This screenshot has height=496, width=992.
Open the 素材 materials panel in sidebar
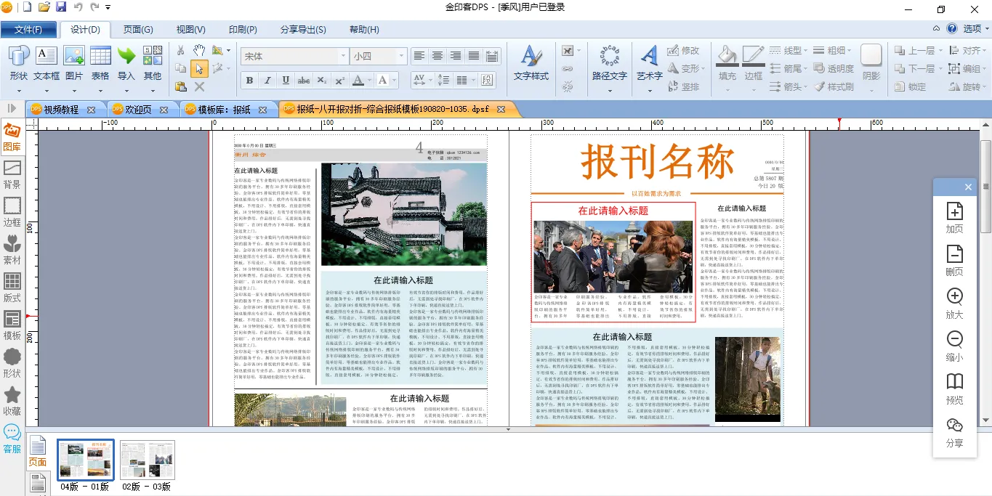point(12,248)
